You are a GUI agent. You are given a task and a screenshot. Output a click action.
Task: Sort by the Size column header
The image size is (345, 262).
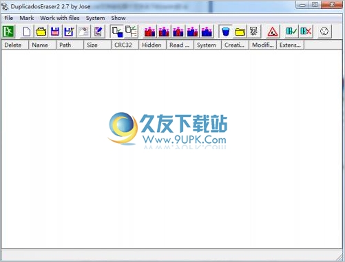tap(98, 45)
